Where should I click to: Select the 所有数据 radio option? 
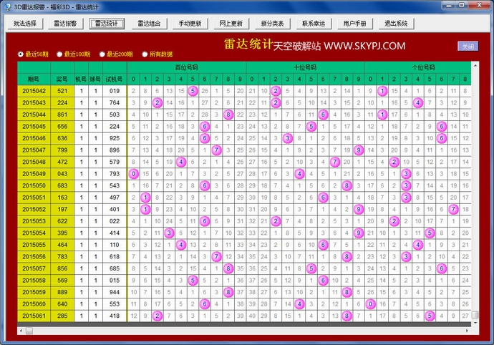(x=145, y=54)
